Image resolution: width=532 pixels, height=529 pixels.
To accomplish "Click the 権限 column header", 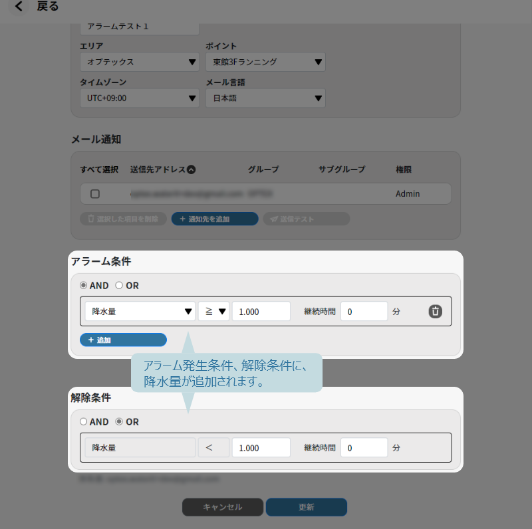I will 404,169.
